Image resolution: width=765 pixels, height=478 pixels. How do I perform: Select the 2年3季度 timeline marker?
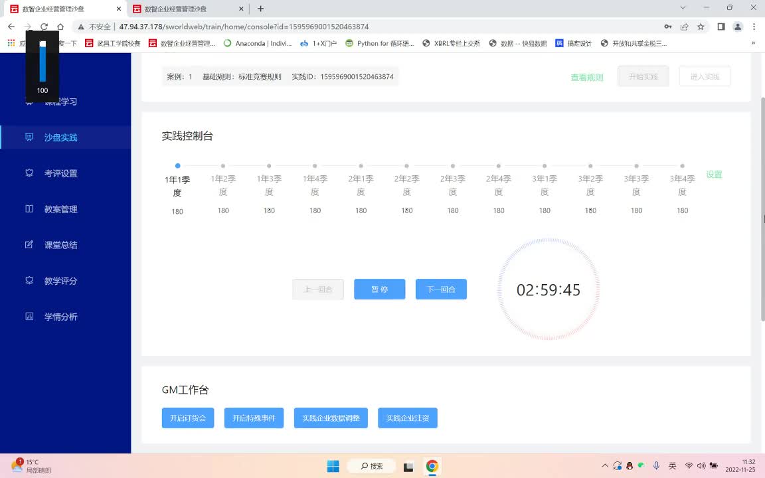click(453, 166)
